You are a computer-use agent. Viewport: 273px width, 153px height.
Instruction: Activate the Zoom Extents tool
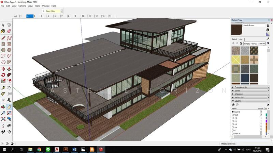[x=3, y=119]
